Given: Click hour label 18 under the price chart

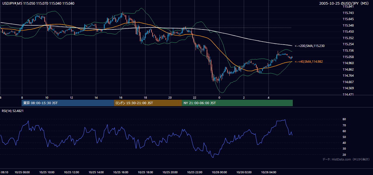Looking at the screenshot, I should point(145,98).
